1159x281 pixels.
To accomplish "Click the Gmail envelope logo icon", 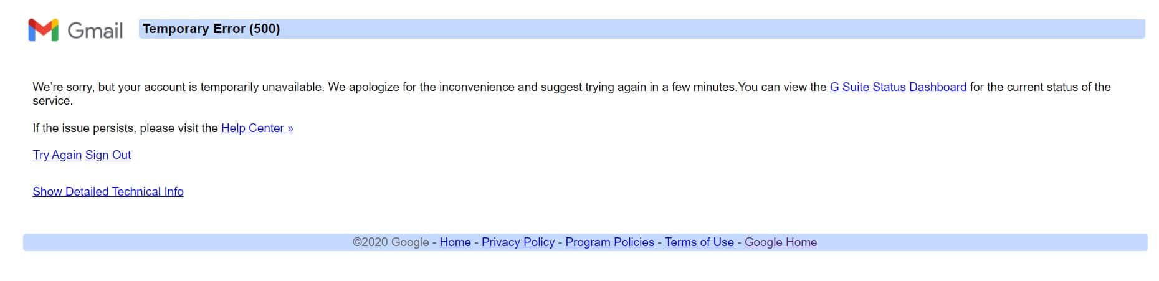I will click(43, 30).
